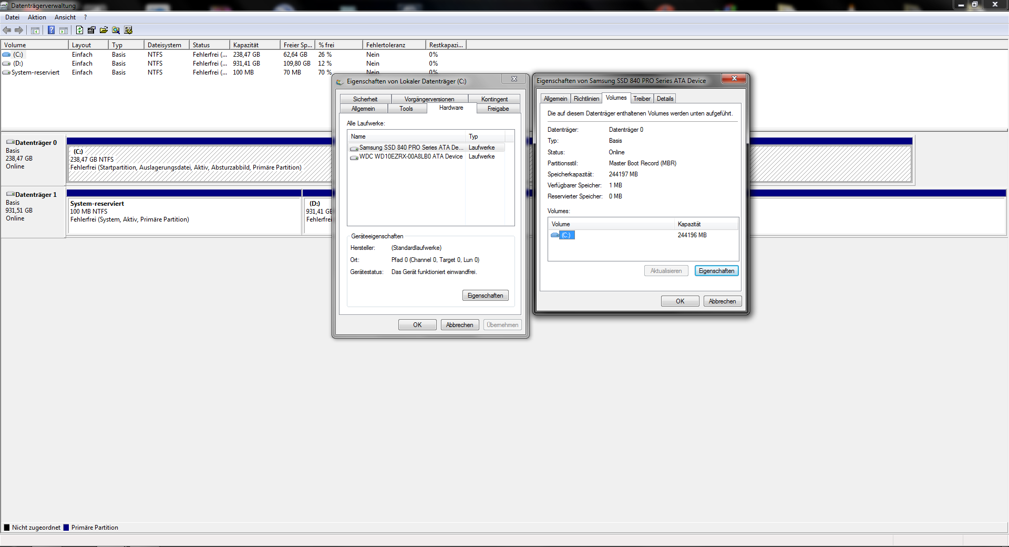The image size is (1009, 547).
Task: Open the Ansicht menu
Action: (65, 17)
